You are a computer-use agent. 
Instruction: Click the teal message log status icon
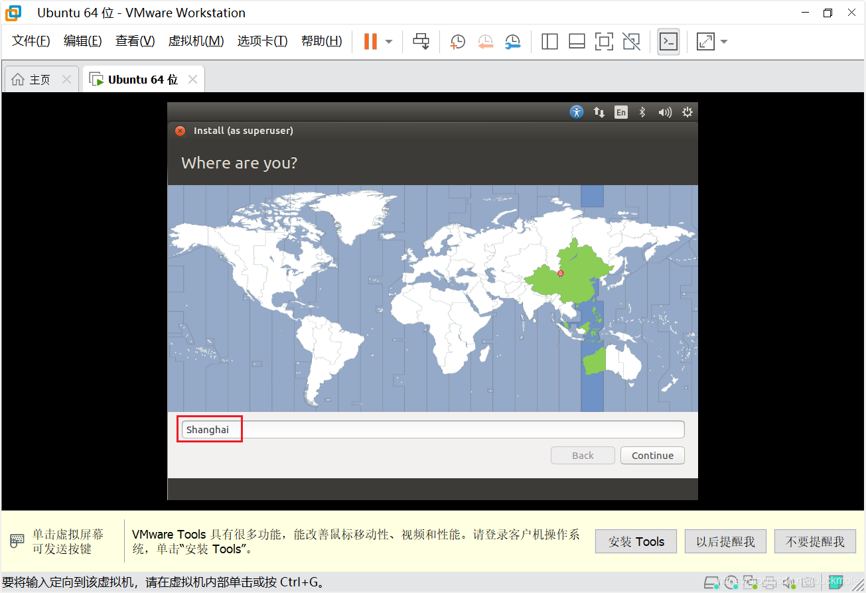[836, 582]
